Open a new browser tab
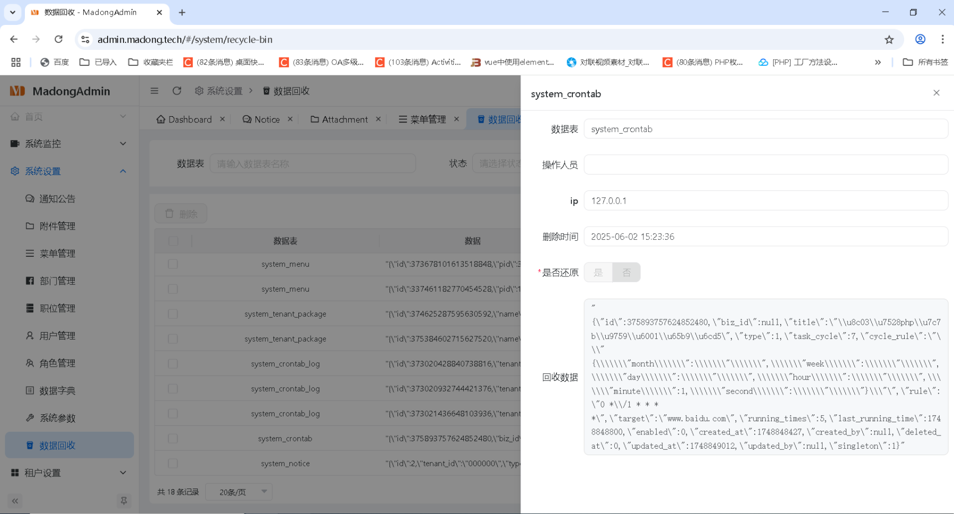This screenshot has height=514, width=954. 182,12
